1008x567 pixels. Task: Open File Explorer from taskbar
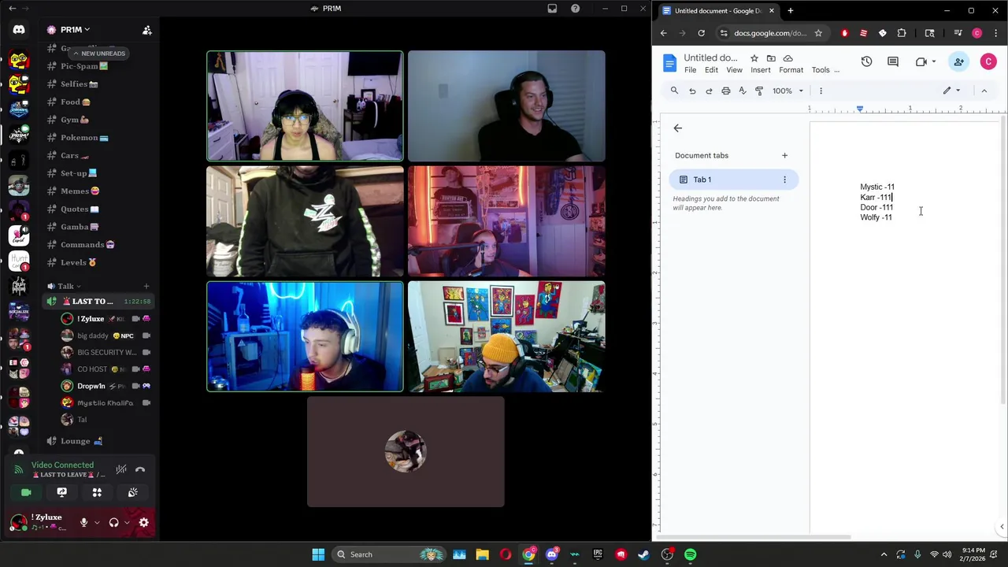[482, 554]
